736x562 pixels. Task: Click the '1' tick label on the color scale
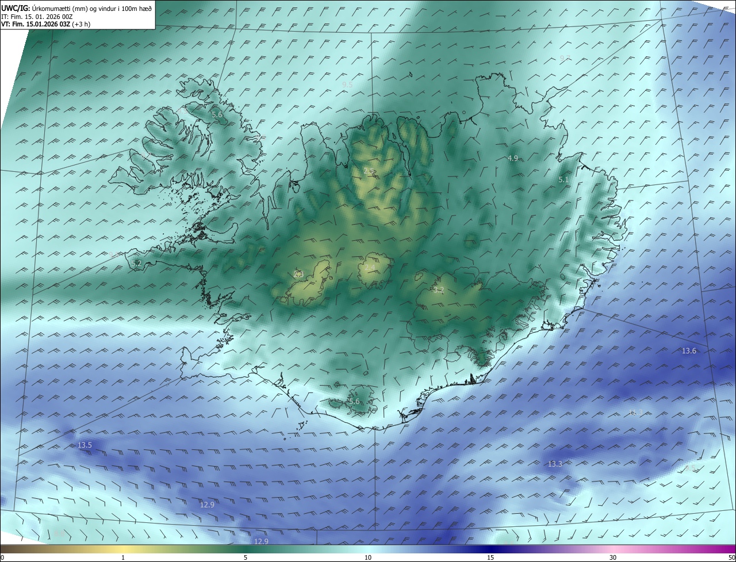pyautogui.click(x=123, y=557)
